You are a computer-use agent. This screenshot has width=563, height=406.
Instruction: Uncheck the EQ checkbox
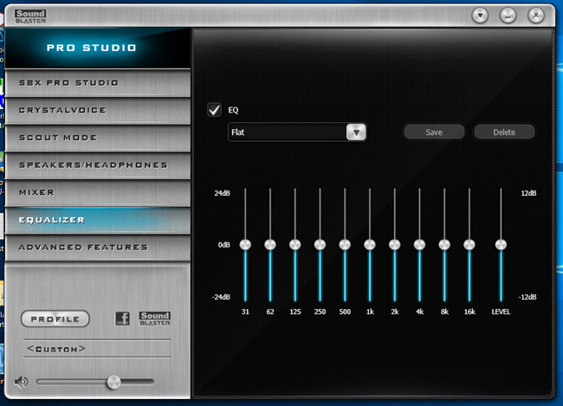214,110
